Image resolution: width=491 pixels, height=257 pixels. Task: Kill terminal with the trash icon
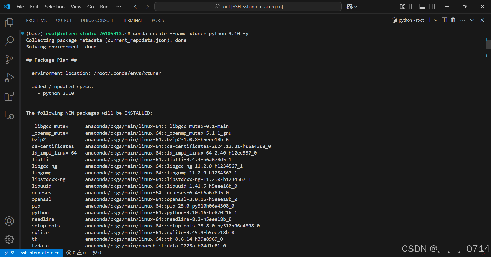pyautogui.click(x=453, y=20)
